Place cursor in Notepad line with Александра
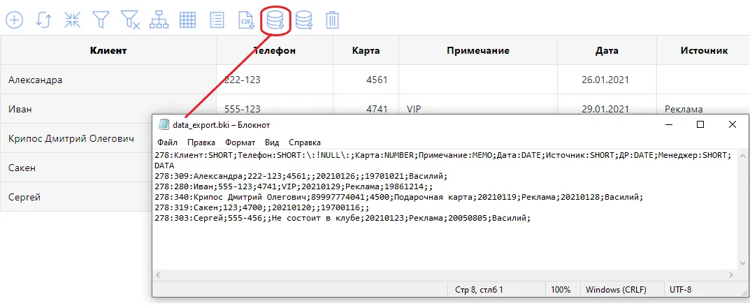 point(301,176)
